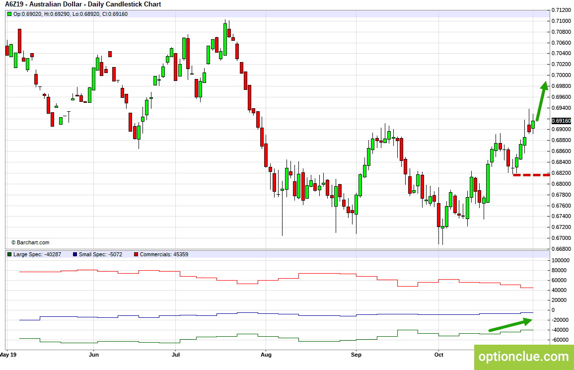
Task: Click the 'May 19' date axis label
Action: tap(8, 355)
